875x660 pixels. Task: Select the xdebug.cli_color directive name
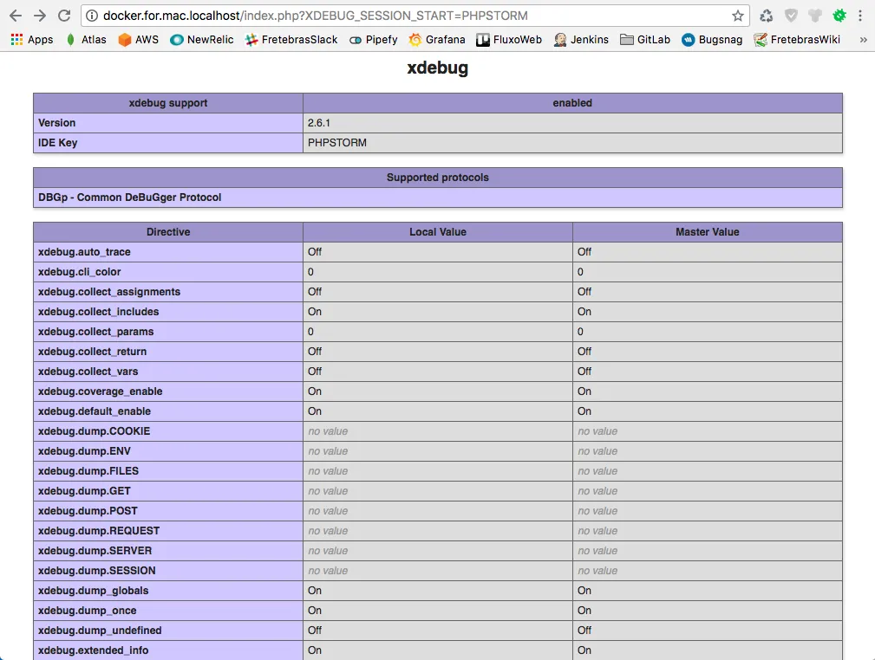pyautogui.click(x=79, y=272)
